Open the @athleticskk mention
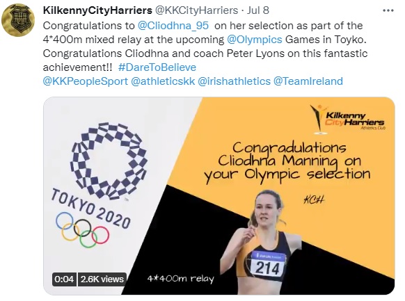The image size is (405, 301). pos(163,81)
